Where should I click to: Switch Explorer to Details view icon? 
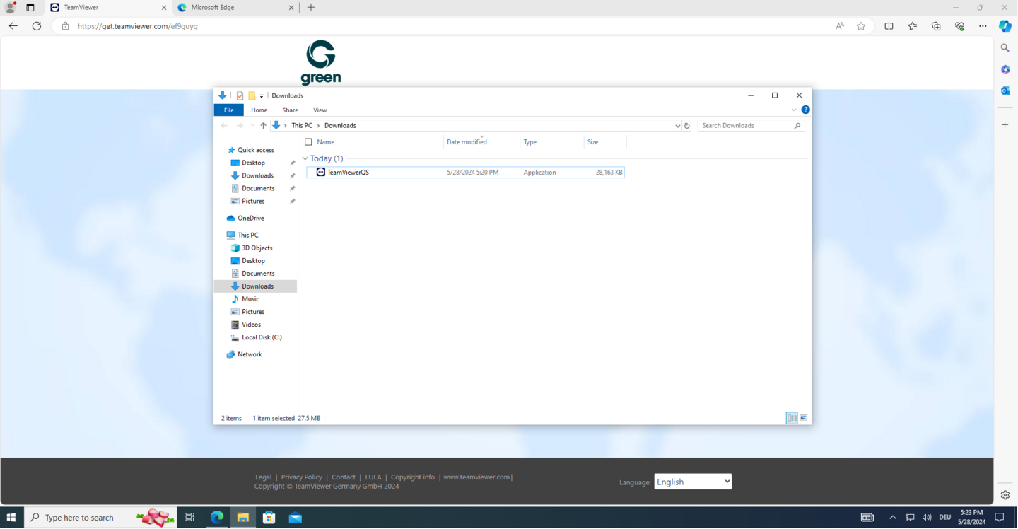pos(792,418)
